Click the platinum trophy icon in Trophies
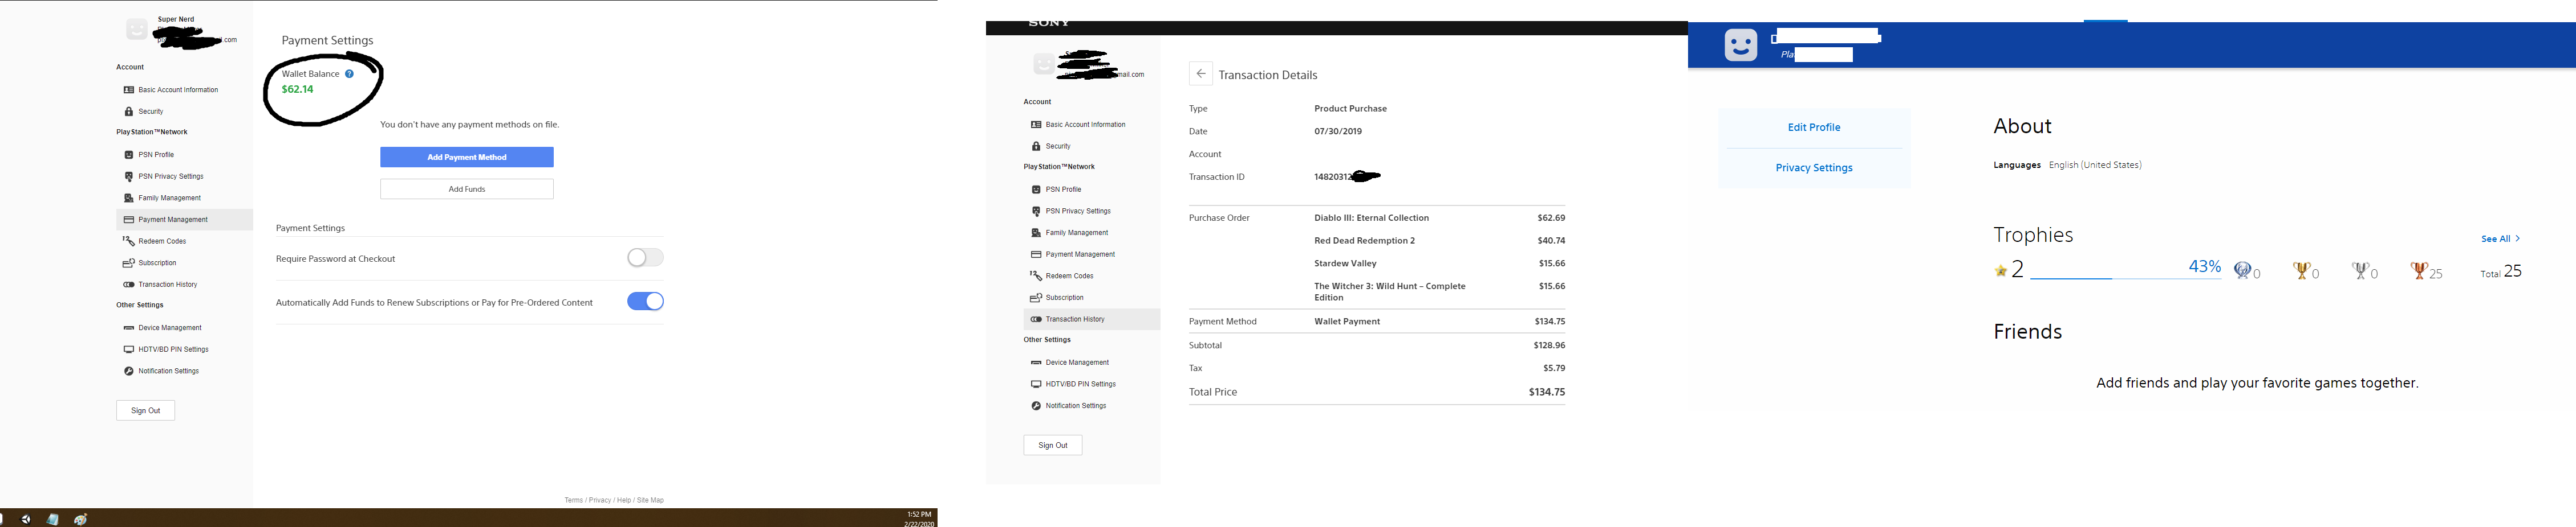 click(x=2242, y=270)
